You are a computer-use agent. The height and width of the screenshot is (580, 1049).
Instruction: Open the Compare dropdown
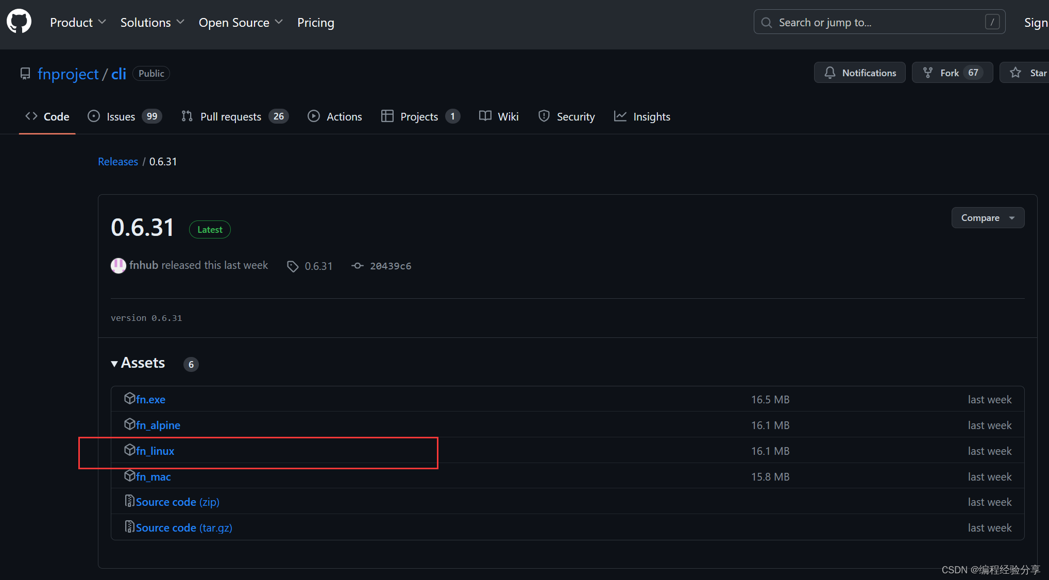987,218
